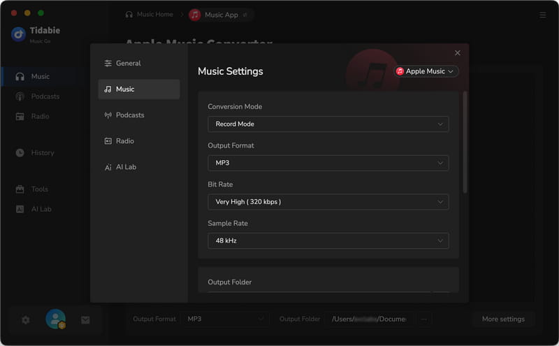
Task: Click the Output Folder label in dialog
Action: pos(230,282)
